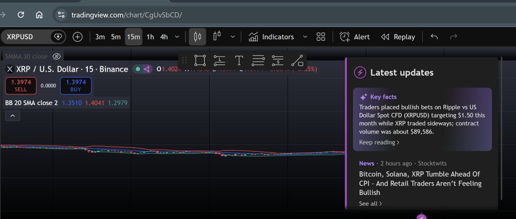The image size is (516, 219).
Task: Switch to the 3m timeframe
Action: [x=100, y=37]
